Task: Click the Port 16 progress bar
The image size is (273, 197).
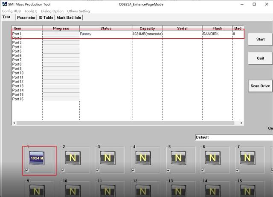Action: coord(61,99)
